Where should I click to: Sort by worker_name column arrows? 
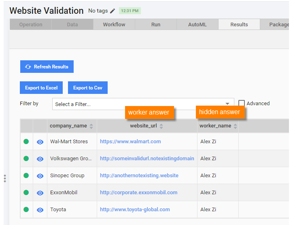(235, 126)
